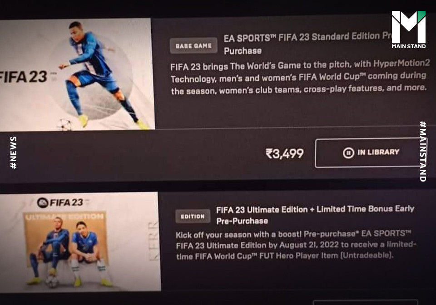436x305 pixels.
Task: Click the ₹3,499 price label
Action: click(x=284, y=153)
